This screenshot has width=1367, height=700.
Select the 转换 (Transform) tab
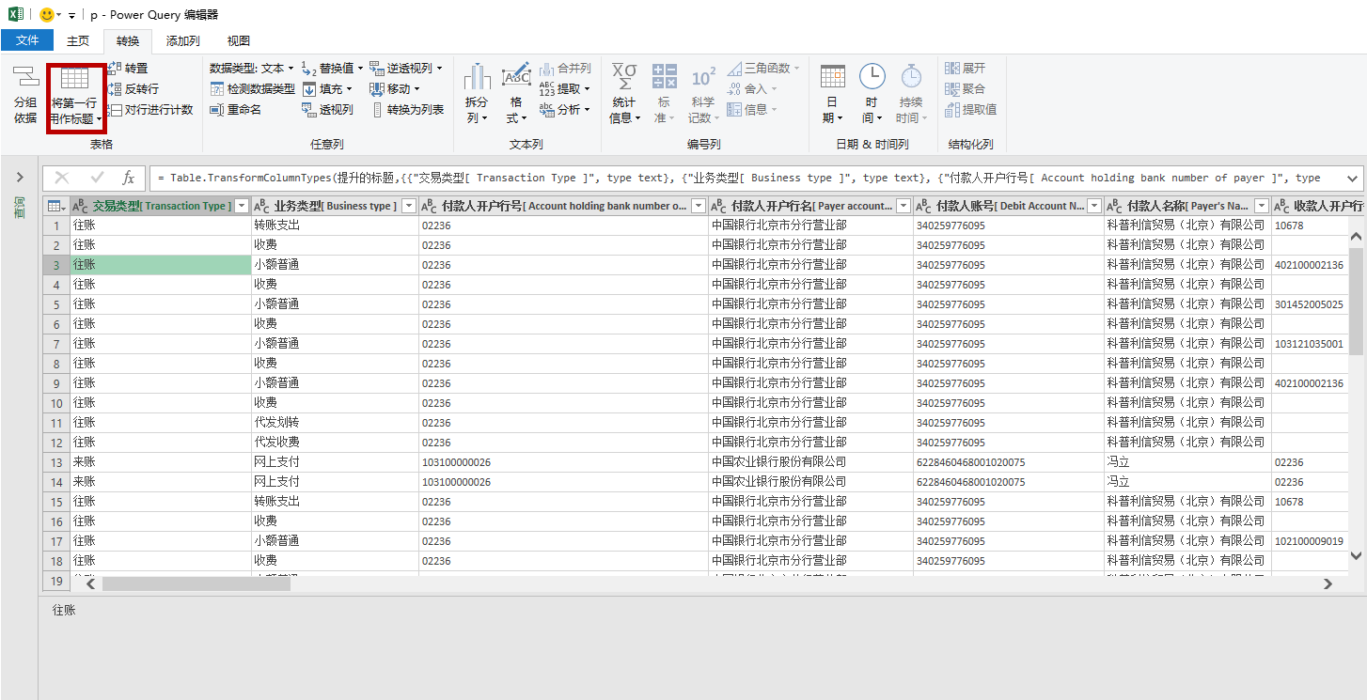coord(128,40)
